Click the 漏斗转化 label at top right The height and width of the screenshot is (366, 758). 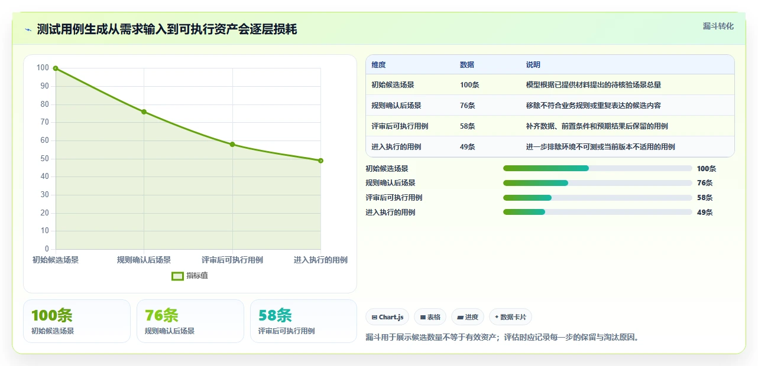[718, 26]
